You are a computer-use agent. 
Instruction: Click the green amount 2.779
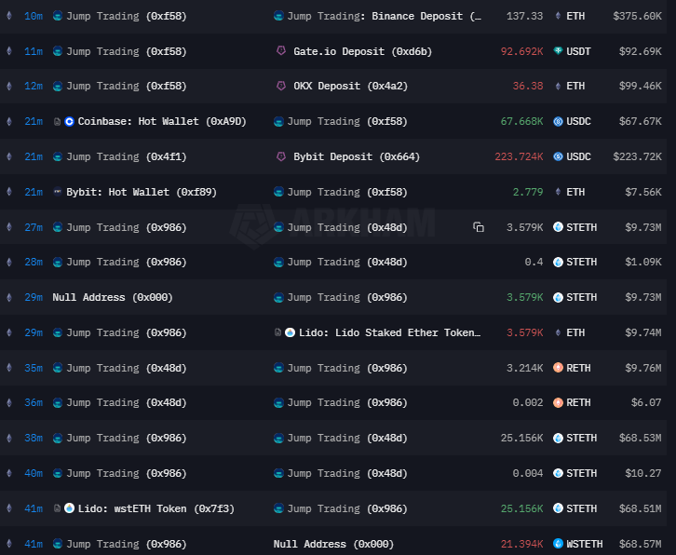pyautogui.click(x=528, y=192)
